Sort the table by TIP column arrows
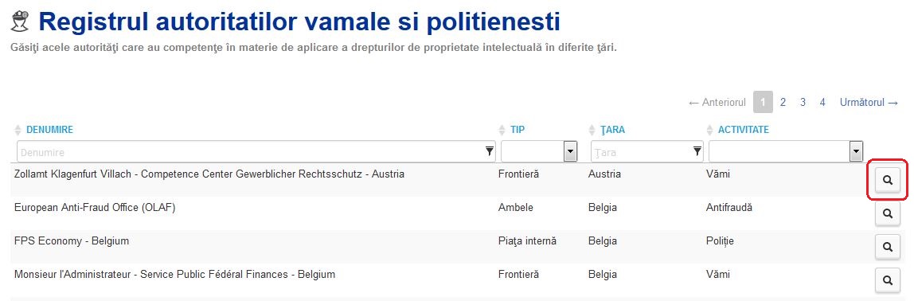 click(x=502, y=130)
